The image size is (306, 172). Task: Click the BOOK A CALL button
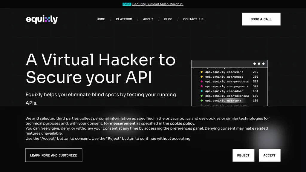tap(261, 19)
